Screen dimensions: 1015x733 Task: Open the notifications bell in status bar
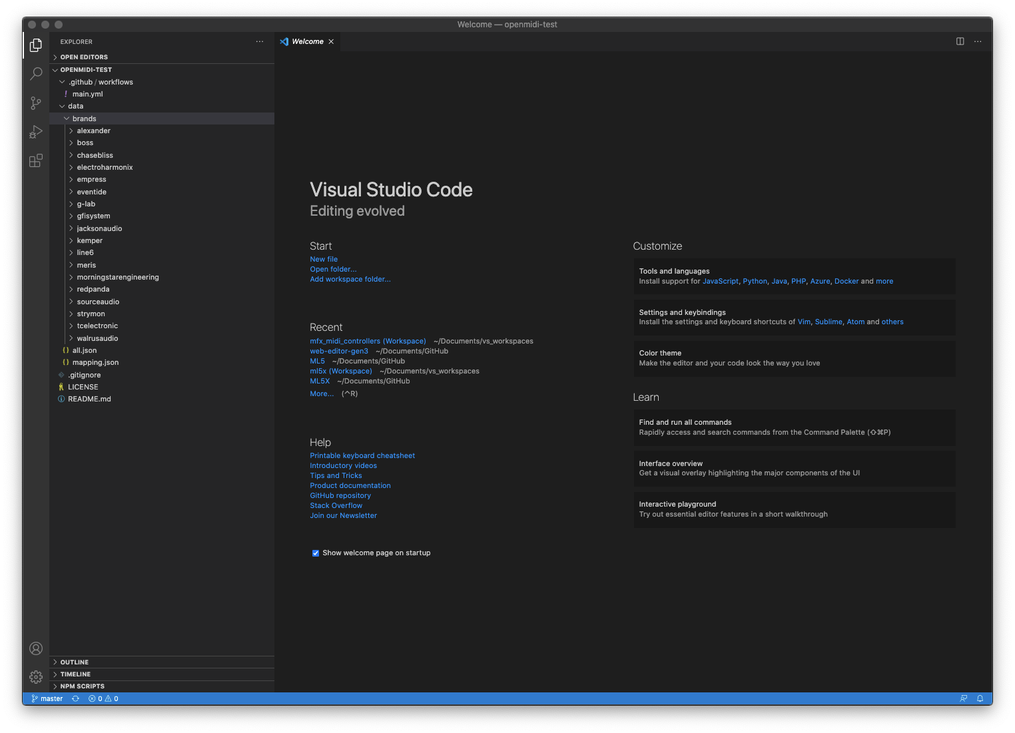pos(980,698)
